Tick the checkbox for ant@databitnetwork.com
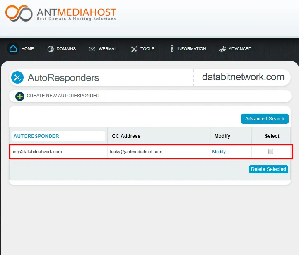The height and width of the screenshot is (255, 299). [271, 152]
